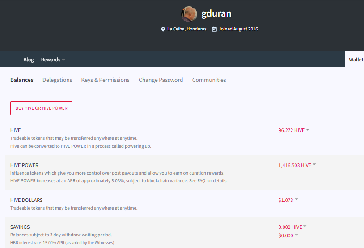The image size is (364, 248).
Task: Click the La Ceiba, Honduras location text
Action: pos(186,29)
